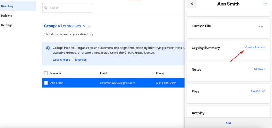272x128 pixels.
Task: Select the Ann Smith name cell
Action: (x=57, y=83)
